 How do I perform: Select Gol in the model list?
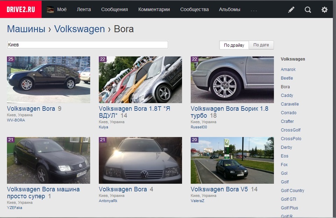pyautogui.click(x=284, y=173)
